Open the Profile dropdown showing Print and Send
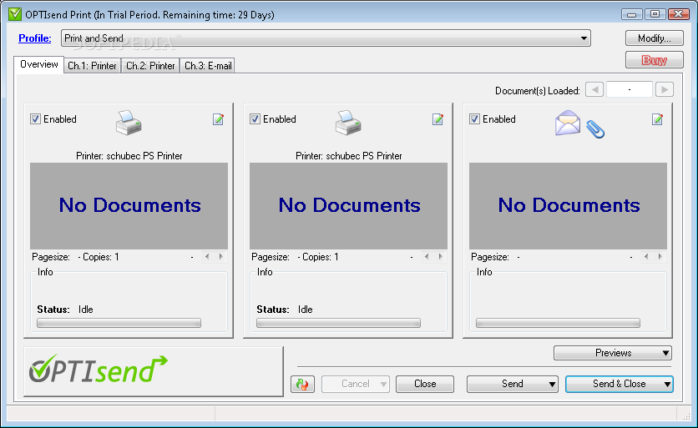 [x=326, y=38]
